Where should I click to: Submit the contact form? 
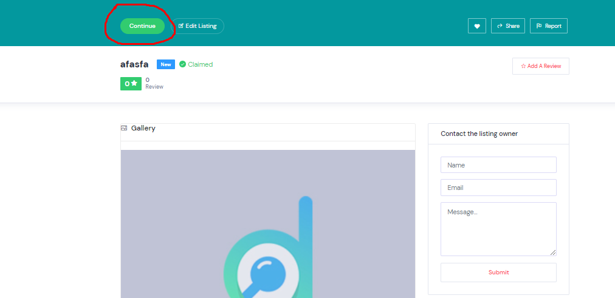[x=498, y=273]
